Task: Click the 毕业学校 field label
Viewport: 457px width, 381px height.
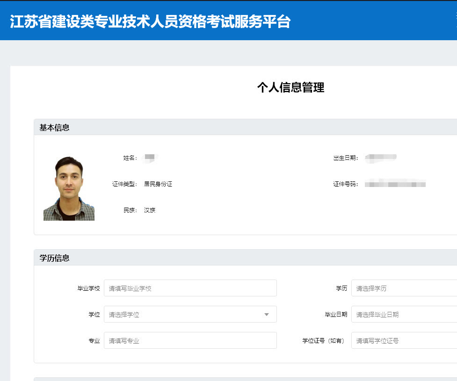Action: [x=89, y=288]
